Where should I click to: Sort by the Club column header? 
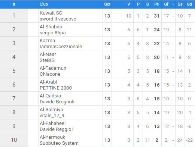[x=44, y=4]
